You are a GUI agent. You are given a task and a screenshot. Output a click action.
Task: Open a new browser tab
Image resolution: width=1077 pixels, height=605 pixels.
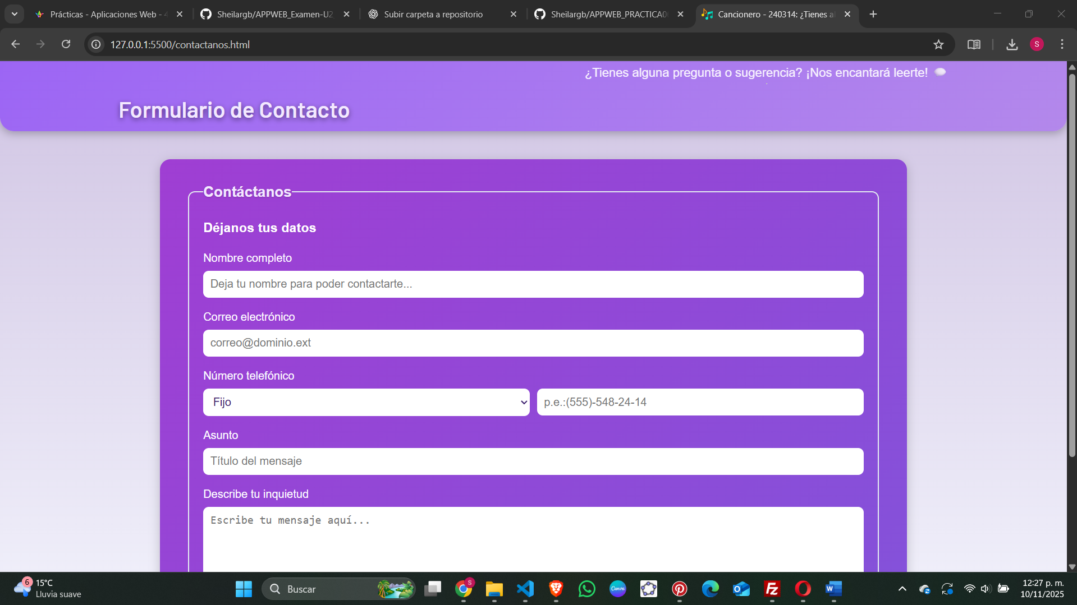click(873, 14)
